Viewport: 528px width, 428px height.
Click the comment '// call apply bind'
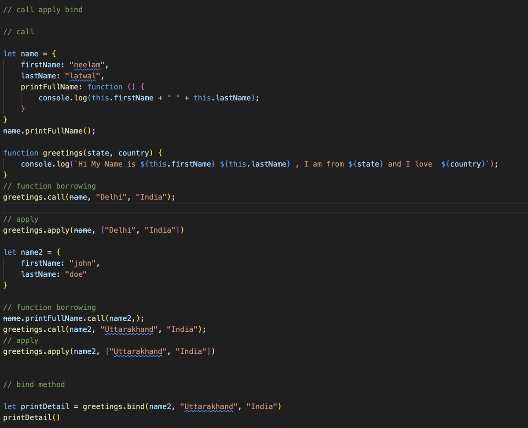point(43,10)
